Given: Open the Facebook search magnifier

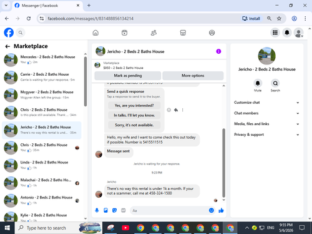Looking at the screenshot, I should pyautogui.click(x=21, y=33).
